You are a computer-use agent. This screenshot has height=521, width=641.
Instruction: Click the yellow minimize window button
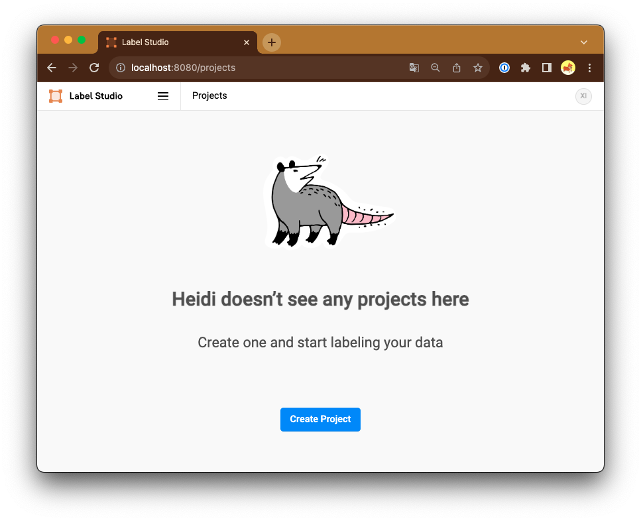coord(68,40)
